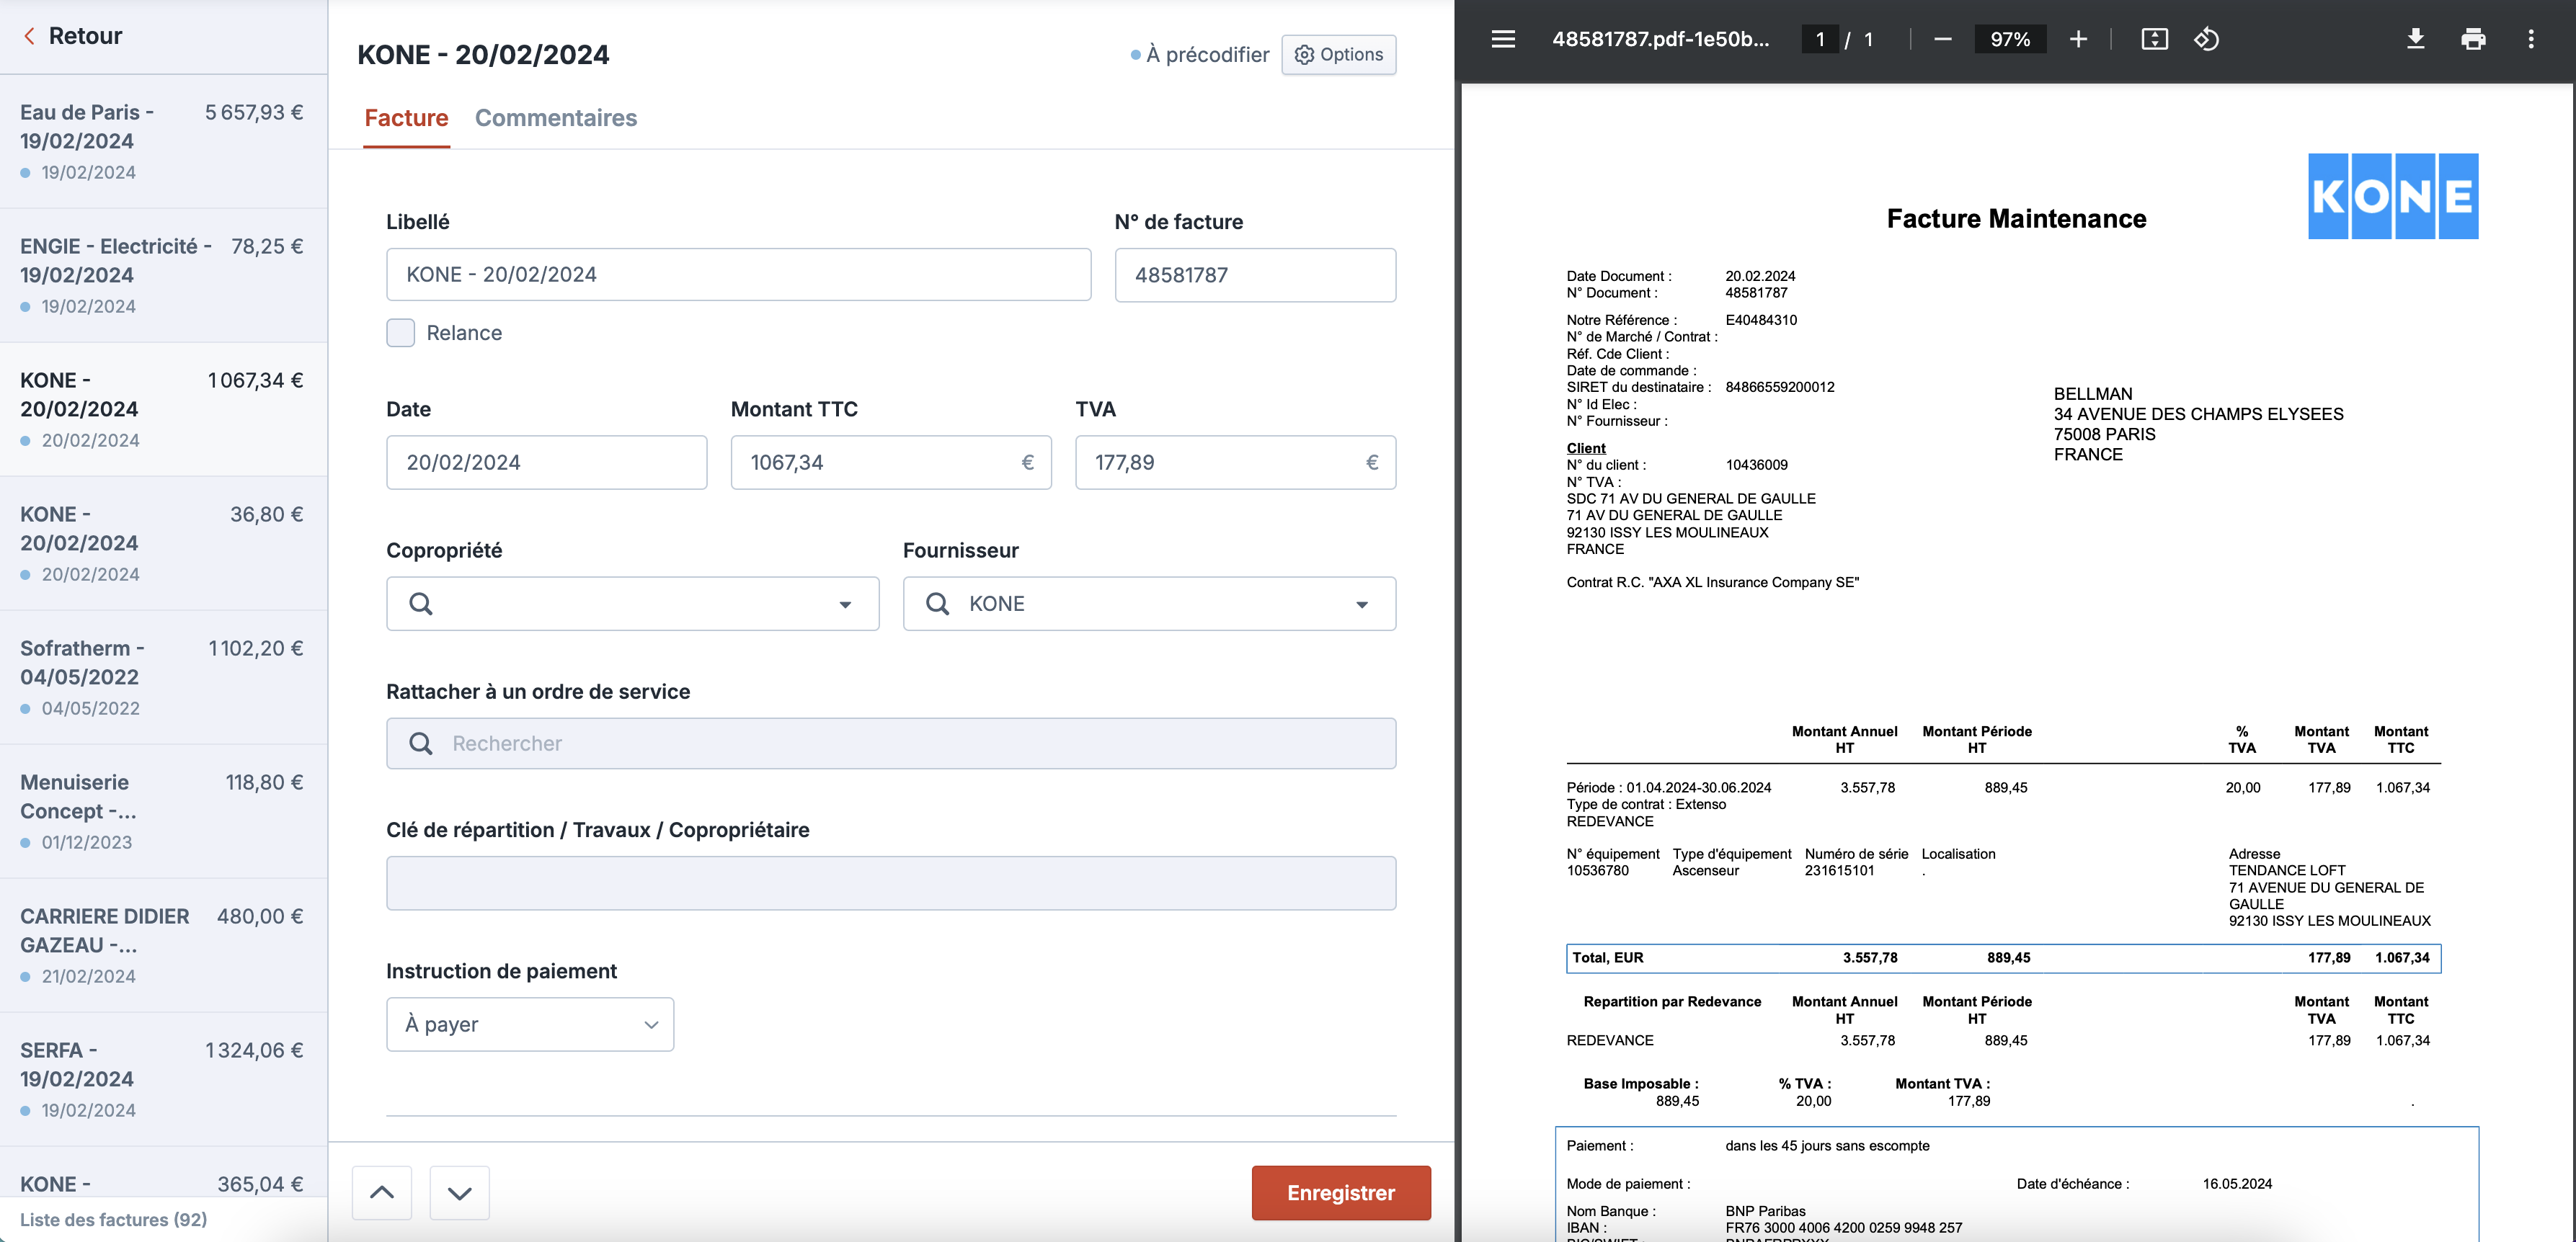Go to next invoice with down arrow
Image resolution: width=2576 pixels, height=1242 pixels.
point(460,1192)
